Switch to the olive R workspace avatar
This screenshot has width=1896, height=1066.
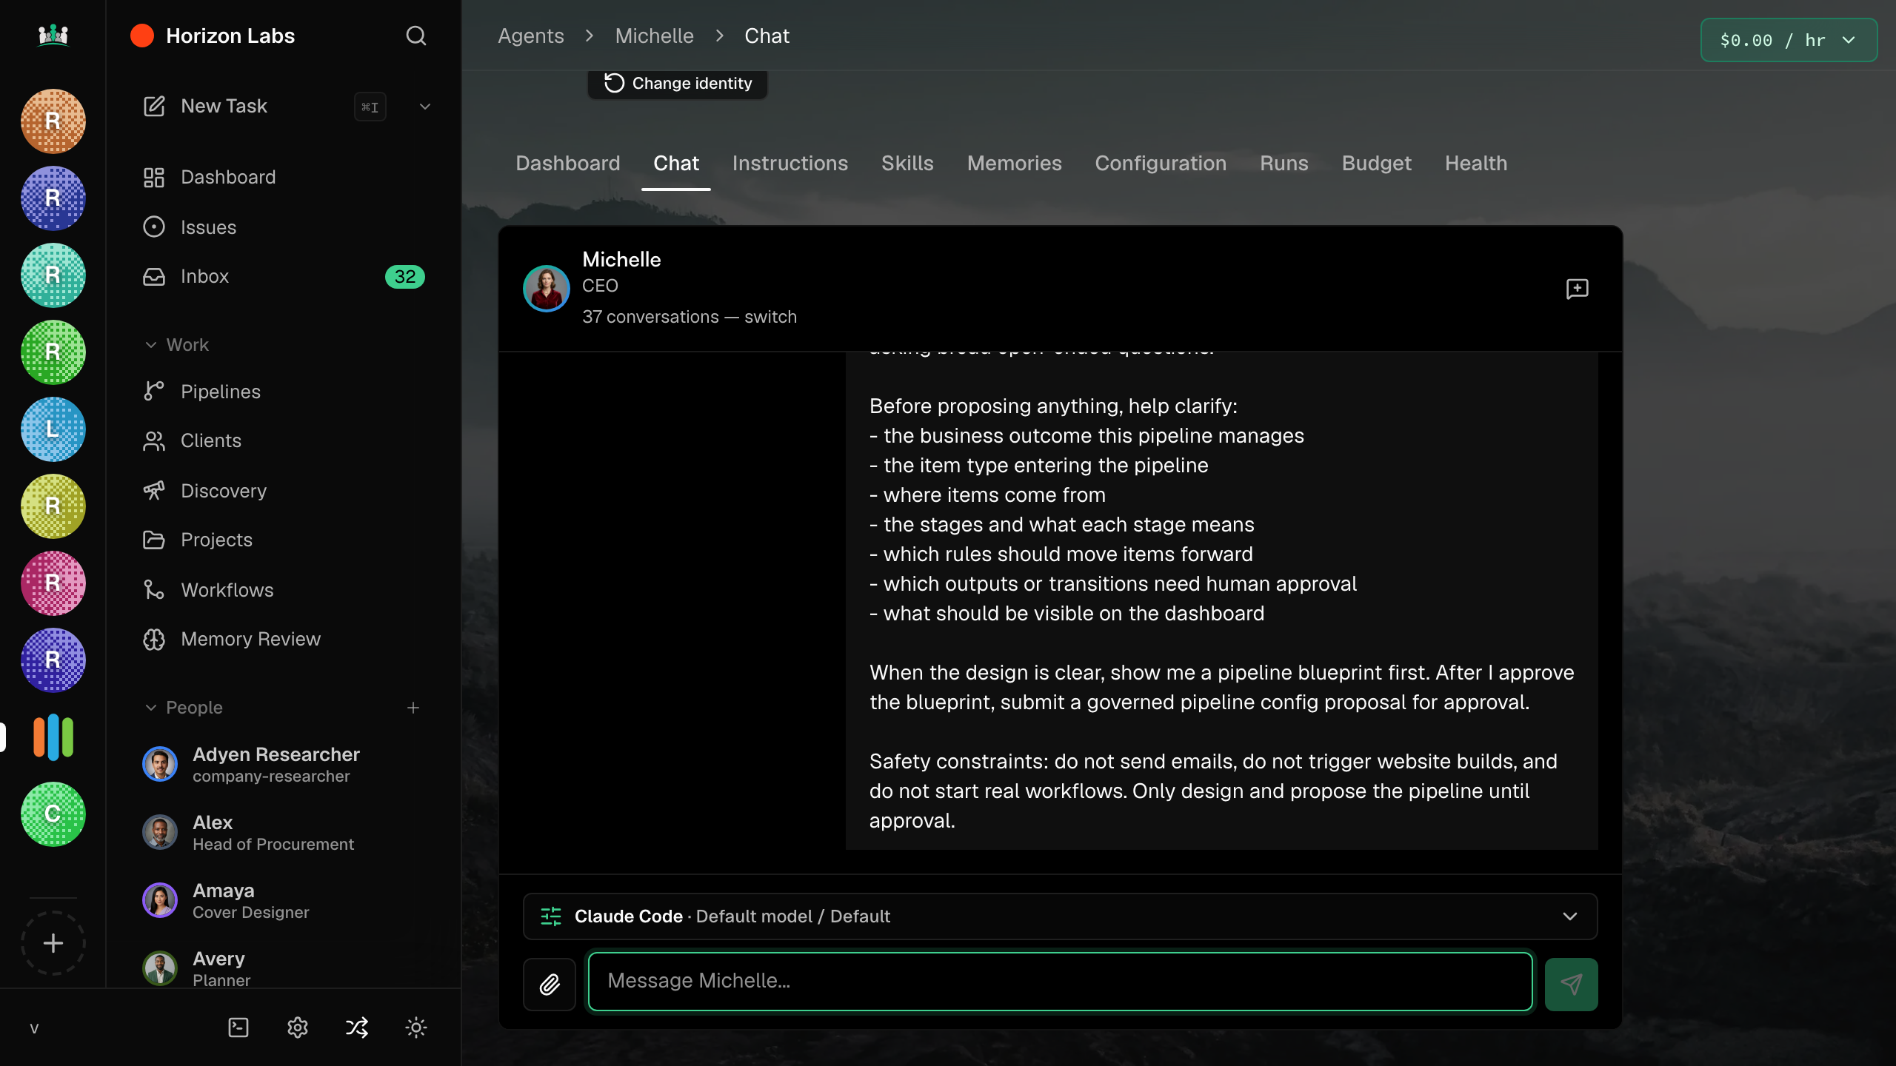coord(53,506)
